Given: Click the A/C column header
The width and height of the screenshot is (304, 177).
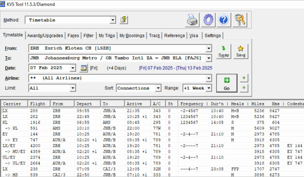Looking at the screenshot, I should [x=158, y=104].
